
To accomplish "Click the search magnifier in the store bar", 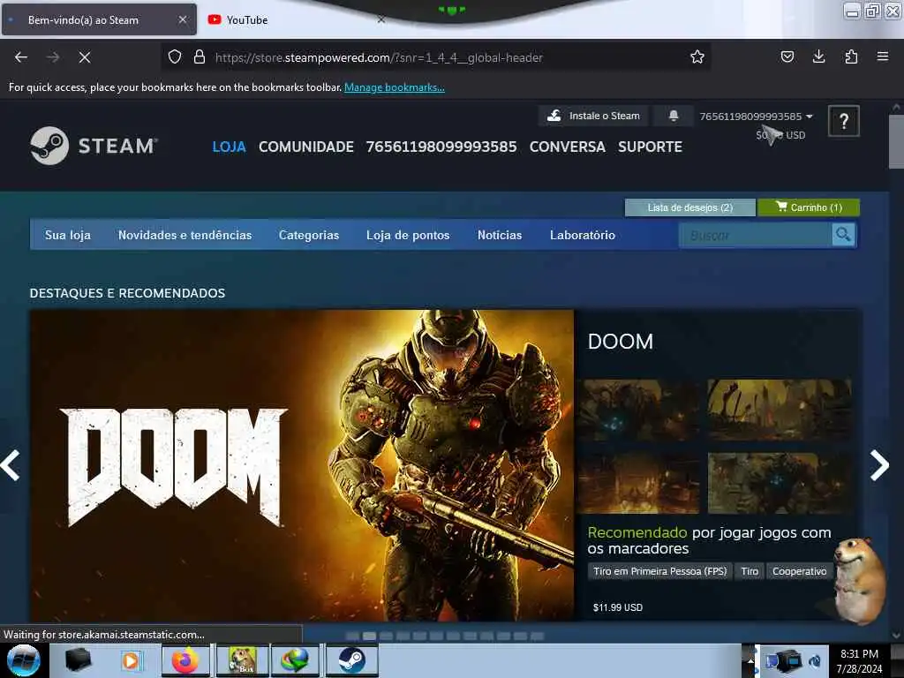I will (x=843, y=235).
